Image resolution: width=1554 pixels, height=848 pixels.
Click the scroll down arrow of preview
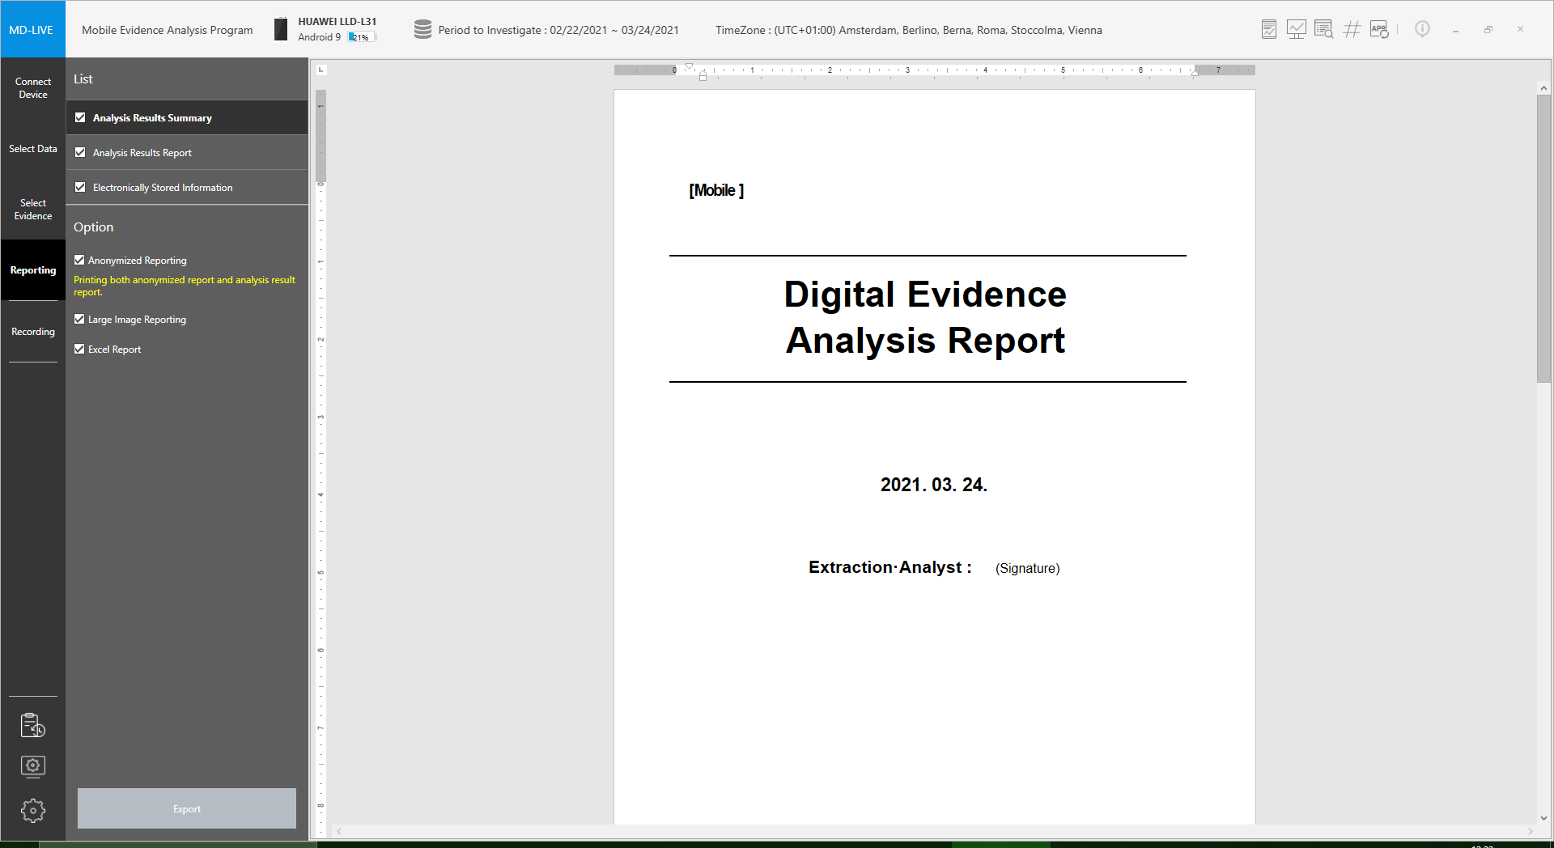point(1543,817)
